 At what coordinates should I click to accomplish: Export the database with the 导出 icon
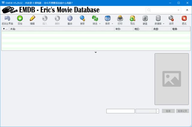133,18
